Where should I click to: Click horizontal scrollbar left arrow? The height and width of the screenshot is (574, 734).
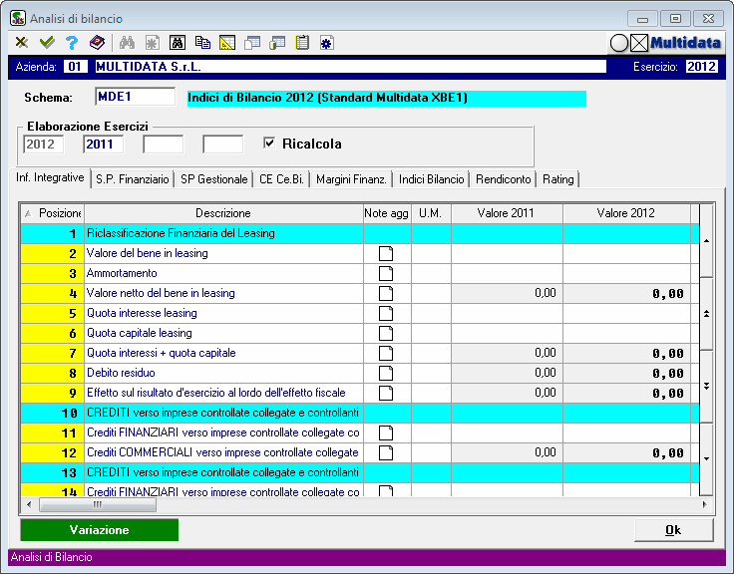click(x=29, y=504)
